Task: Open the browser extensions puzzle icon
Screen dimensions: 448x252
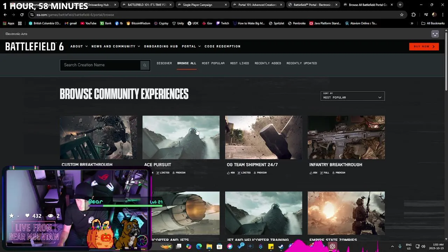Action: [414, 15]
